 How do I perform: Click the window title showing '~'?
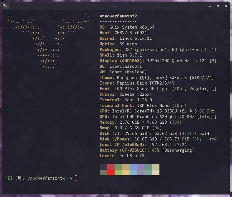(115, 6)
